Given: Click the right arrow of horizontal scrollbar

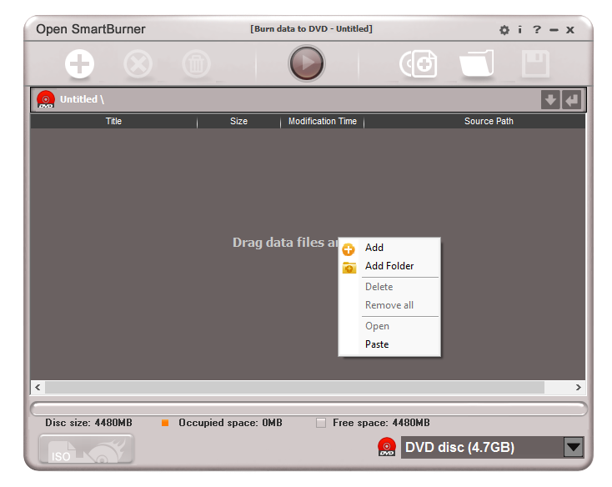Looking at the screenshot, I should [x=578, y=387].
